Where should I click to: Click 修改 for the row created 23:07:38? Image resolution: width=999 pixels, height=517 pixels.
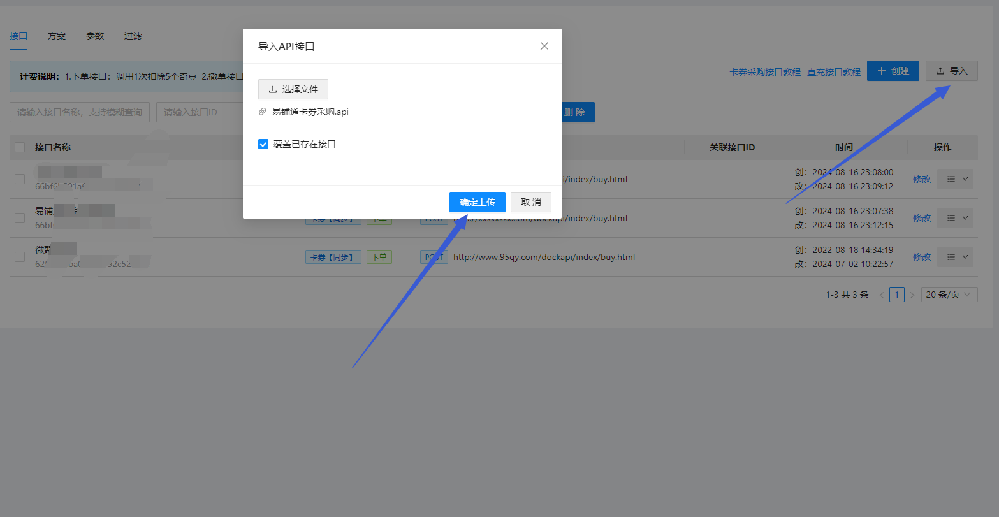(922, 218)
